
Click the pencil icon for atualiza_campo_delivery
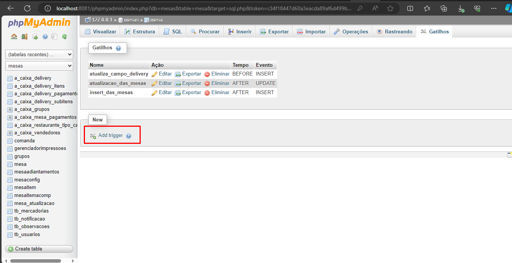[x=154, y=74]
